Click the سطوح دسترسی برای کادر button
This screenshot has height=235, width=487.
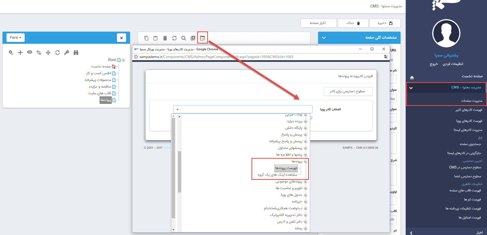pos(348,91)
